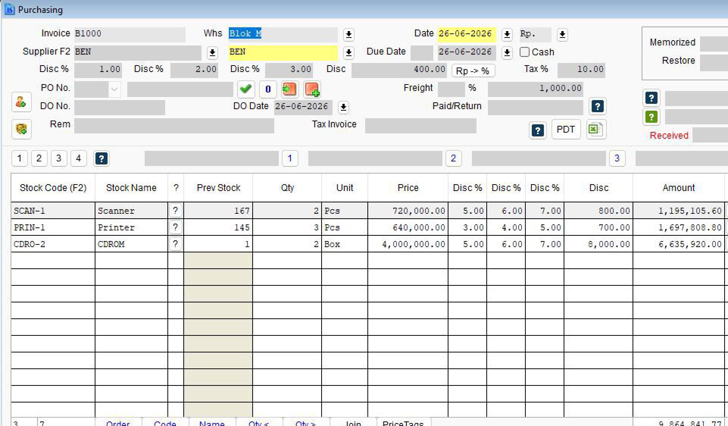Image resolution: width=728 pixels, height=426 pixels.
Task: Click the orange import-arrow icon after the 0 button
Action: coord(289,89)
